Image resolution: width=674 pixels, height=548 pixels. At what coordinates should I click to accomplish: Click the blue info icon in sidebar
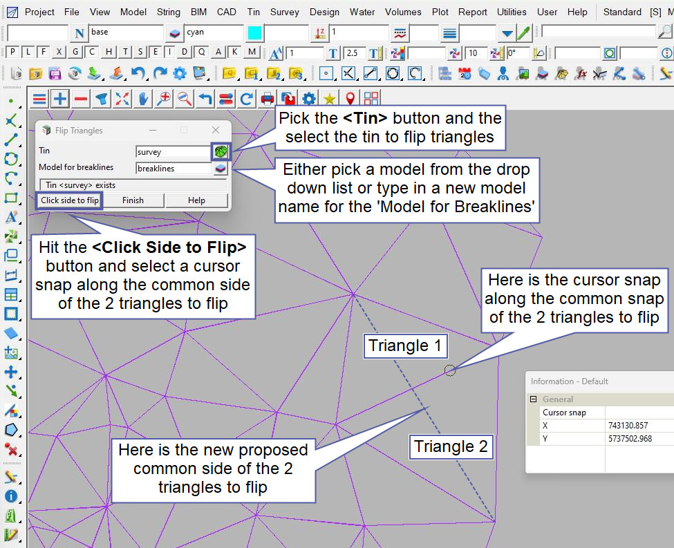pyautogui.click(x=11, y=496)
